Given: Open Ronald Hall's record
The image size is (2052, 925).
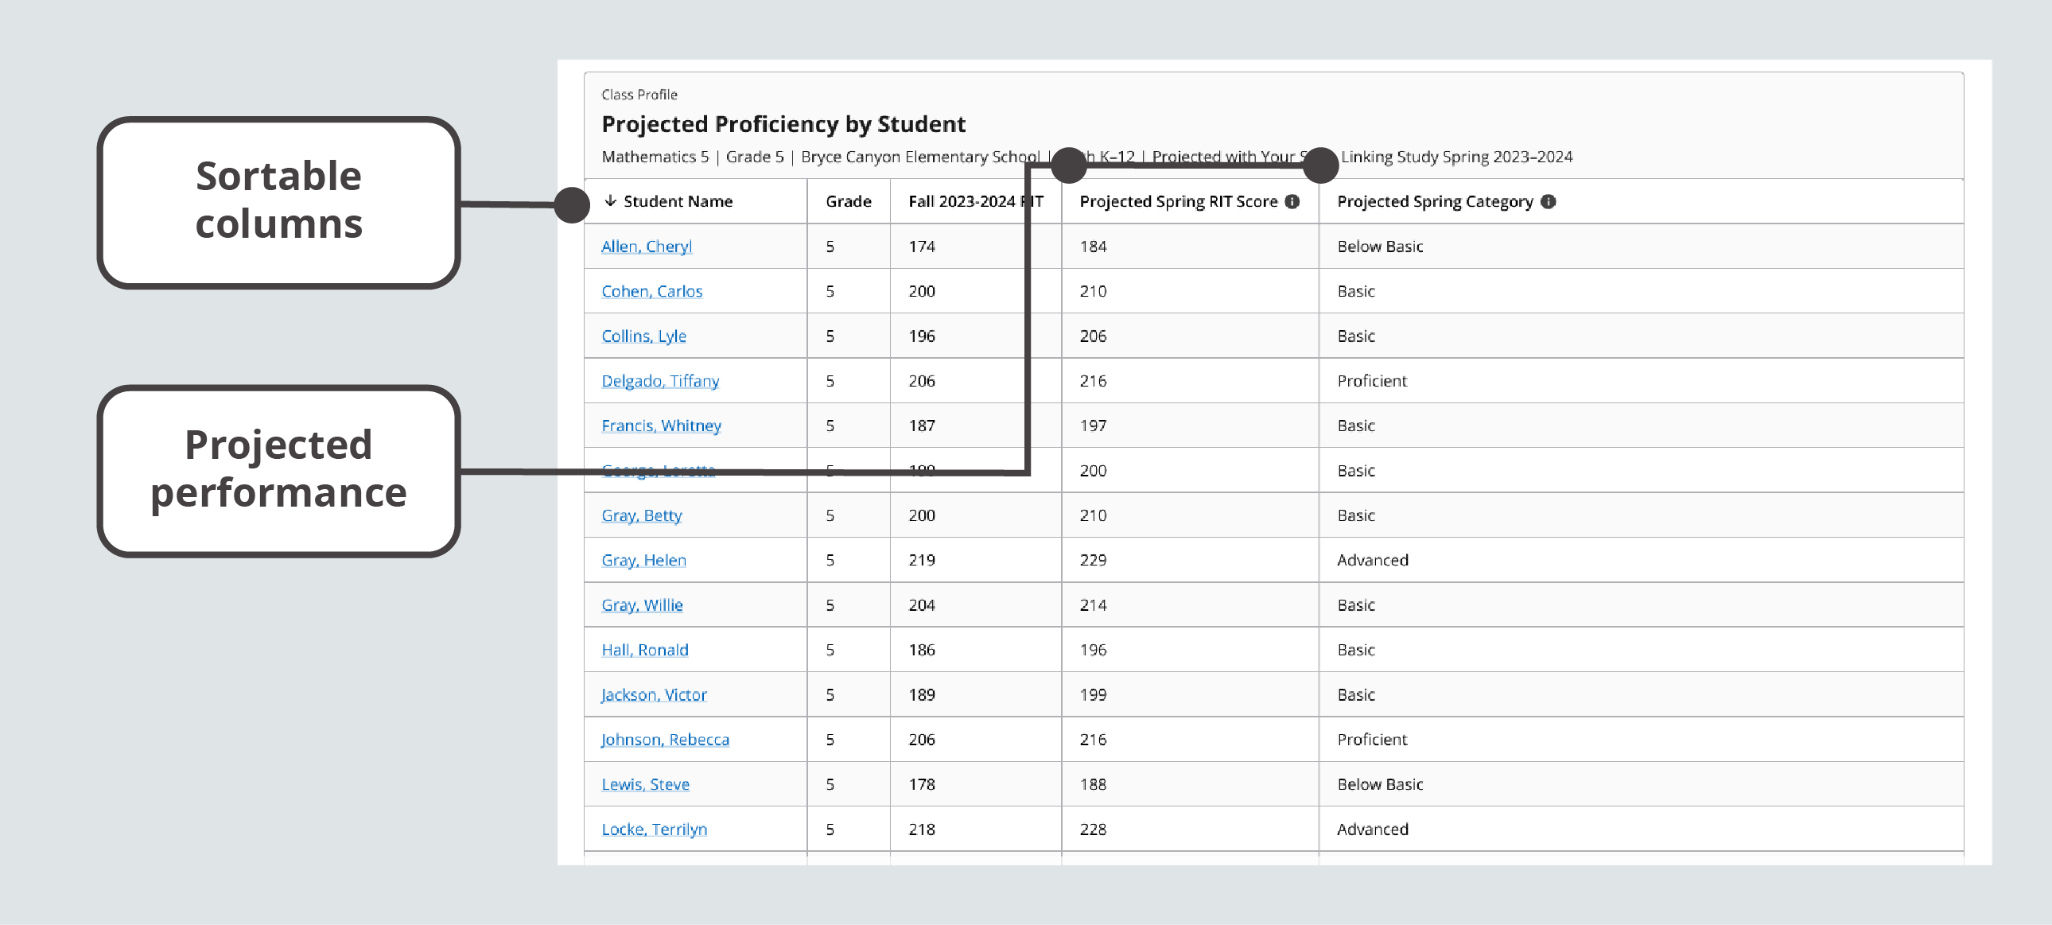Looking at the screenshot, I should pyautogui.click(x=644, y=649).
